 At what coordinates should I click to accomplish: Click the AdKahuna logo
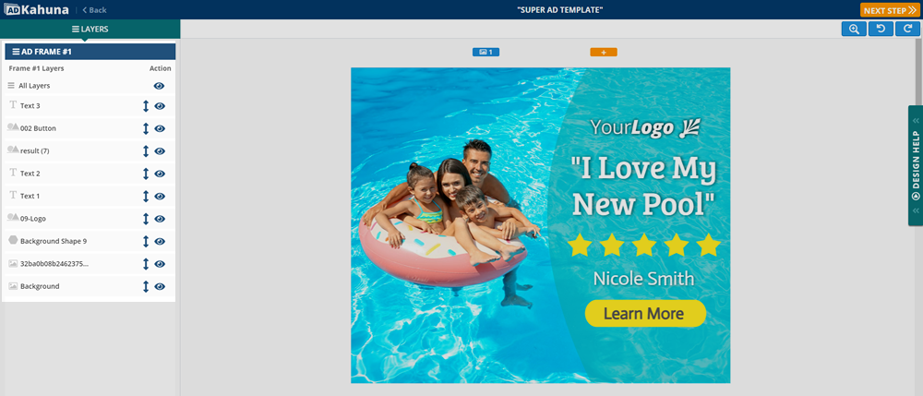35,9
